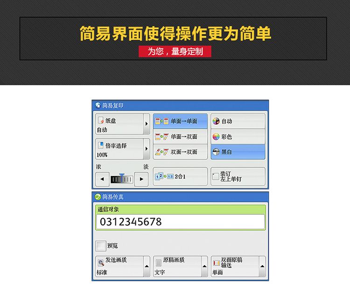Enable 装订 左上单钉 stapling checkbox

coord(216,177)
